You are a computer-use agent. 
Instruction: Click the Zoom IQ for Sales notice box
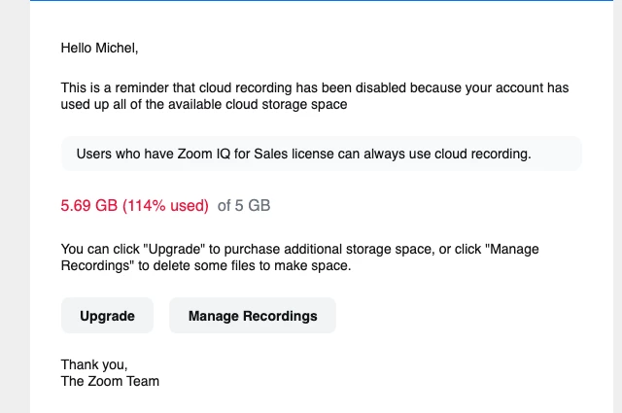[322, 154]
